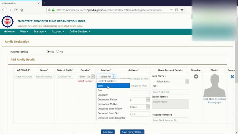Open the Gender dropdown
The image size is (238, 134).
click(85, 77)
